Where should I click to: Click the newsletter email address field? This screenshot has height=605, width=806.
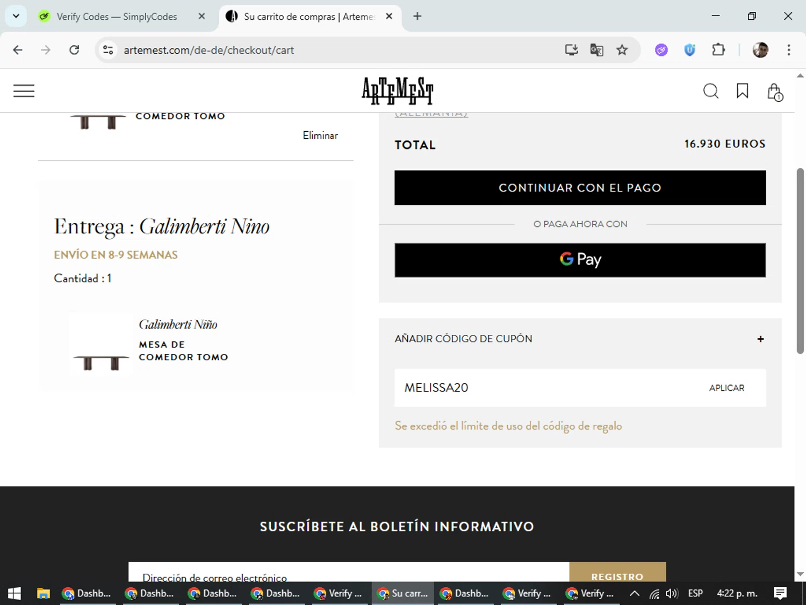click(349, 573)
